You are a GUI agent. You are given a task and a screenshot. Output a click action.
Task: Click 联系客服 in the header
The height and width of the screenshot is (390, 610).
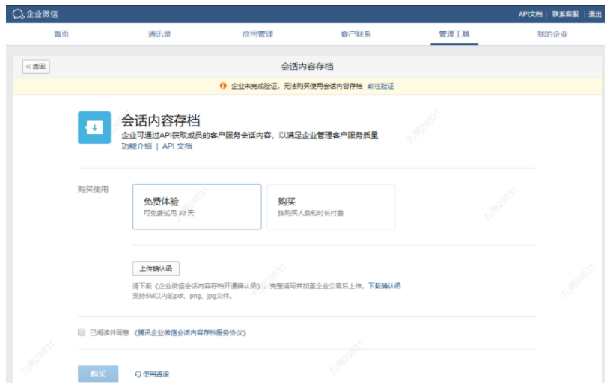click(565, 14)
